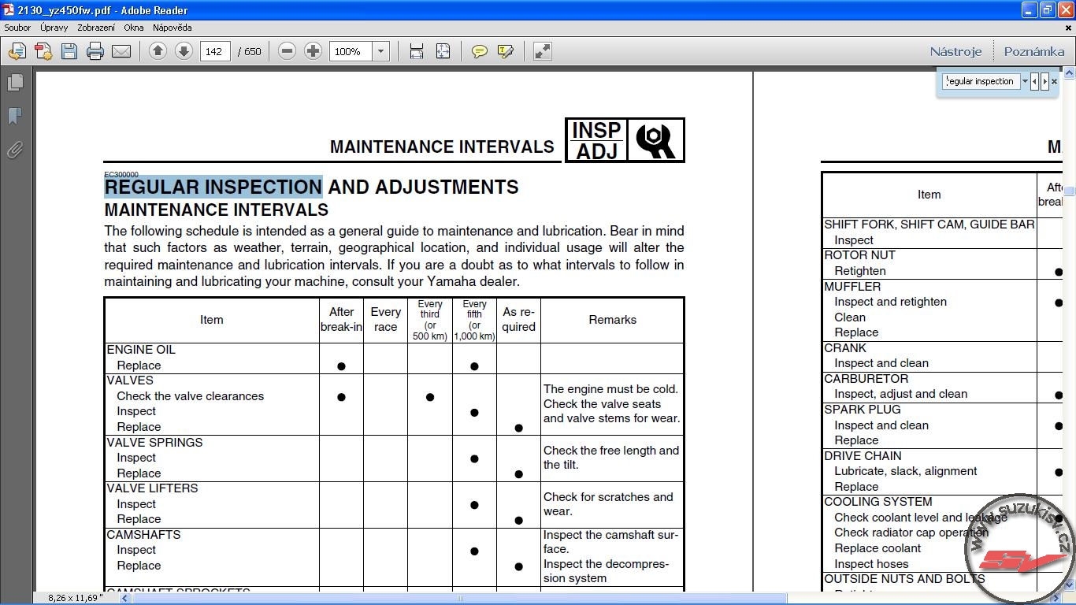Image resolution: width=1076 pixels, height=605 pixels.
Task: Click the 'VALVE LIFTERS' row label
Action: [153, 488]
